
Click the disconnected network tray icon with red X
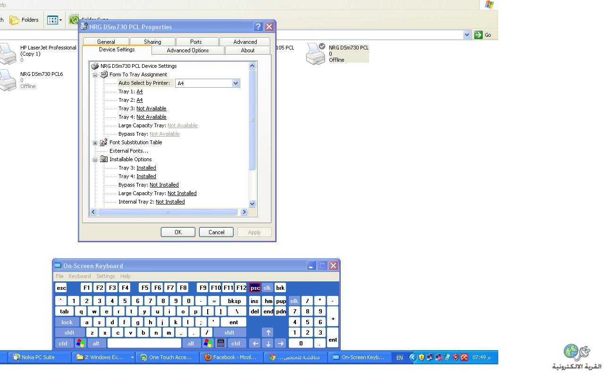(438, 357)
